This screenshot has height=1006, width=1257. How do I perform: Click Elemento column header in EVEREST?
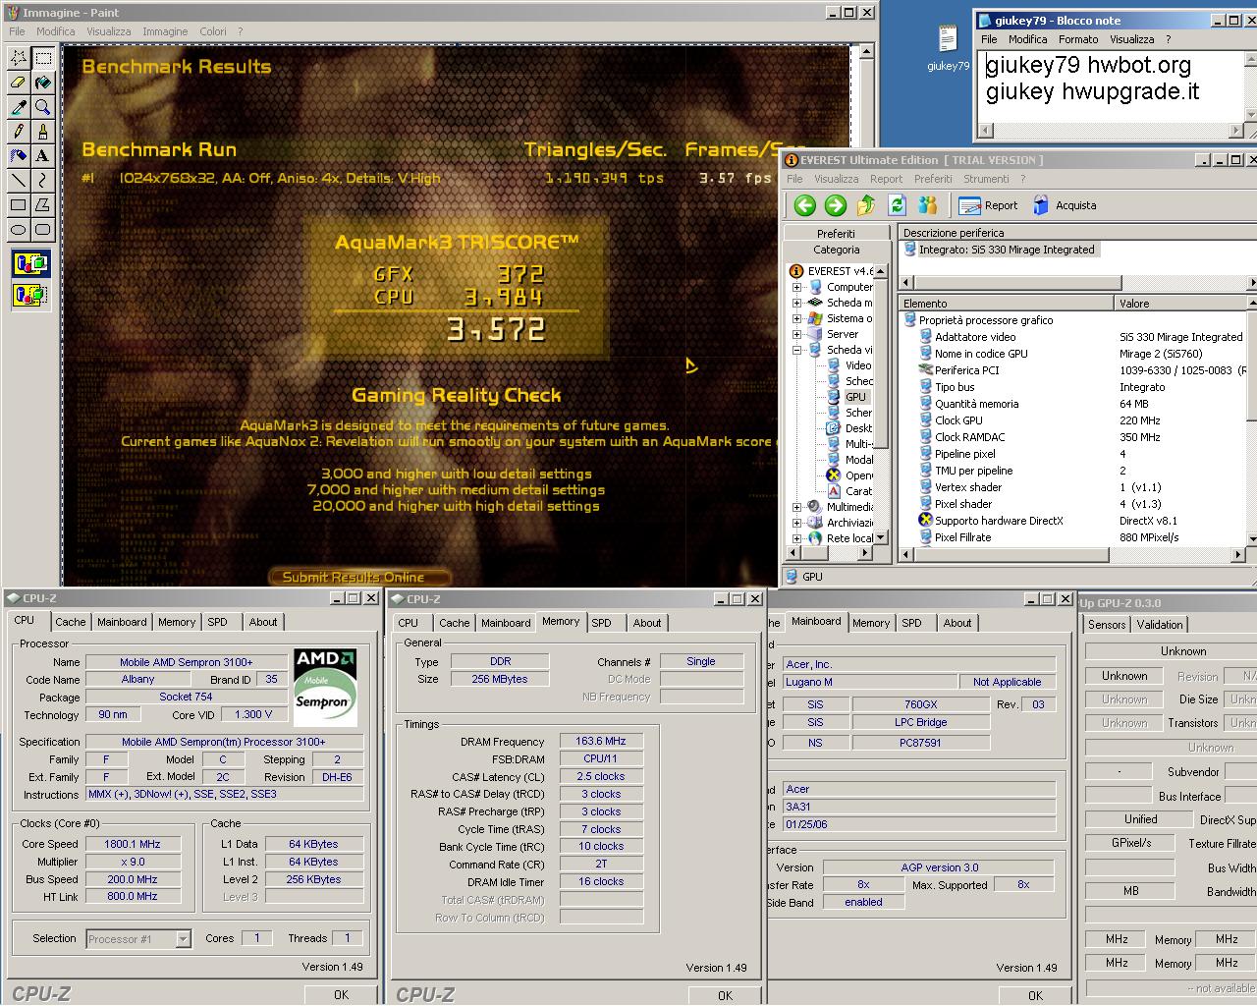click(x=1006, y=304)
